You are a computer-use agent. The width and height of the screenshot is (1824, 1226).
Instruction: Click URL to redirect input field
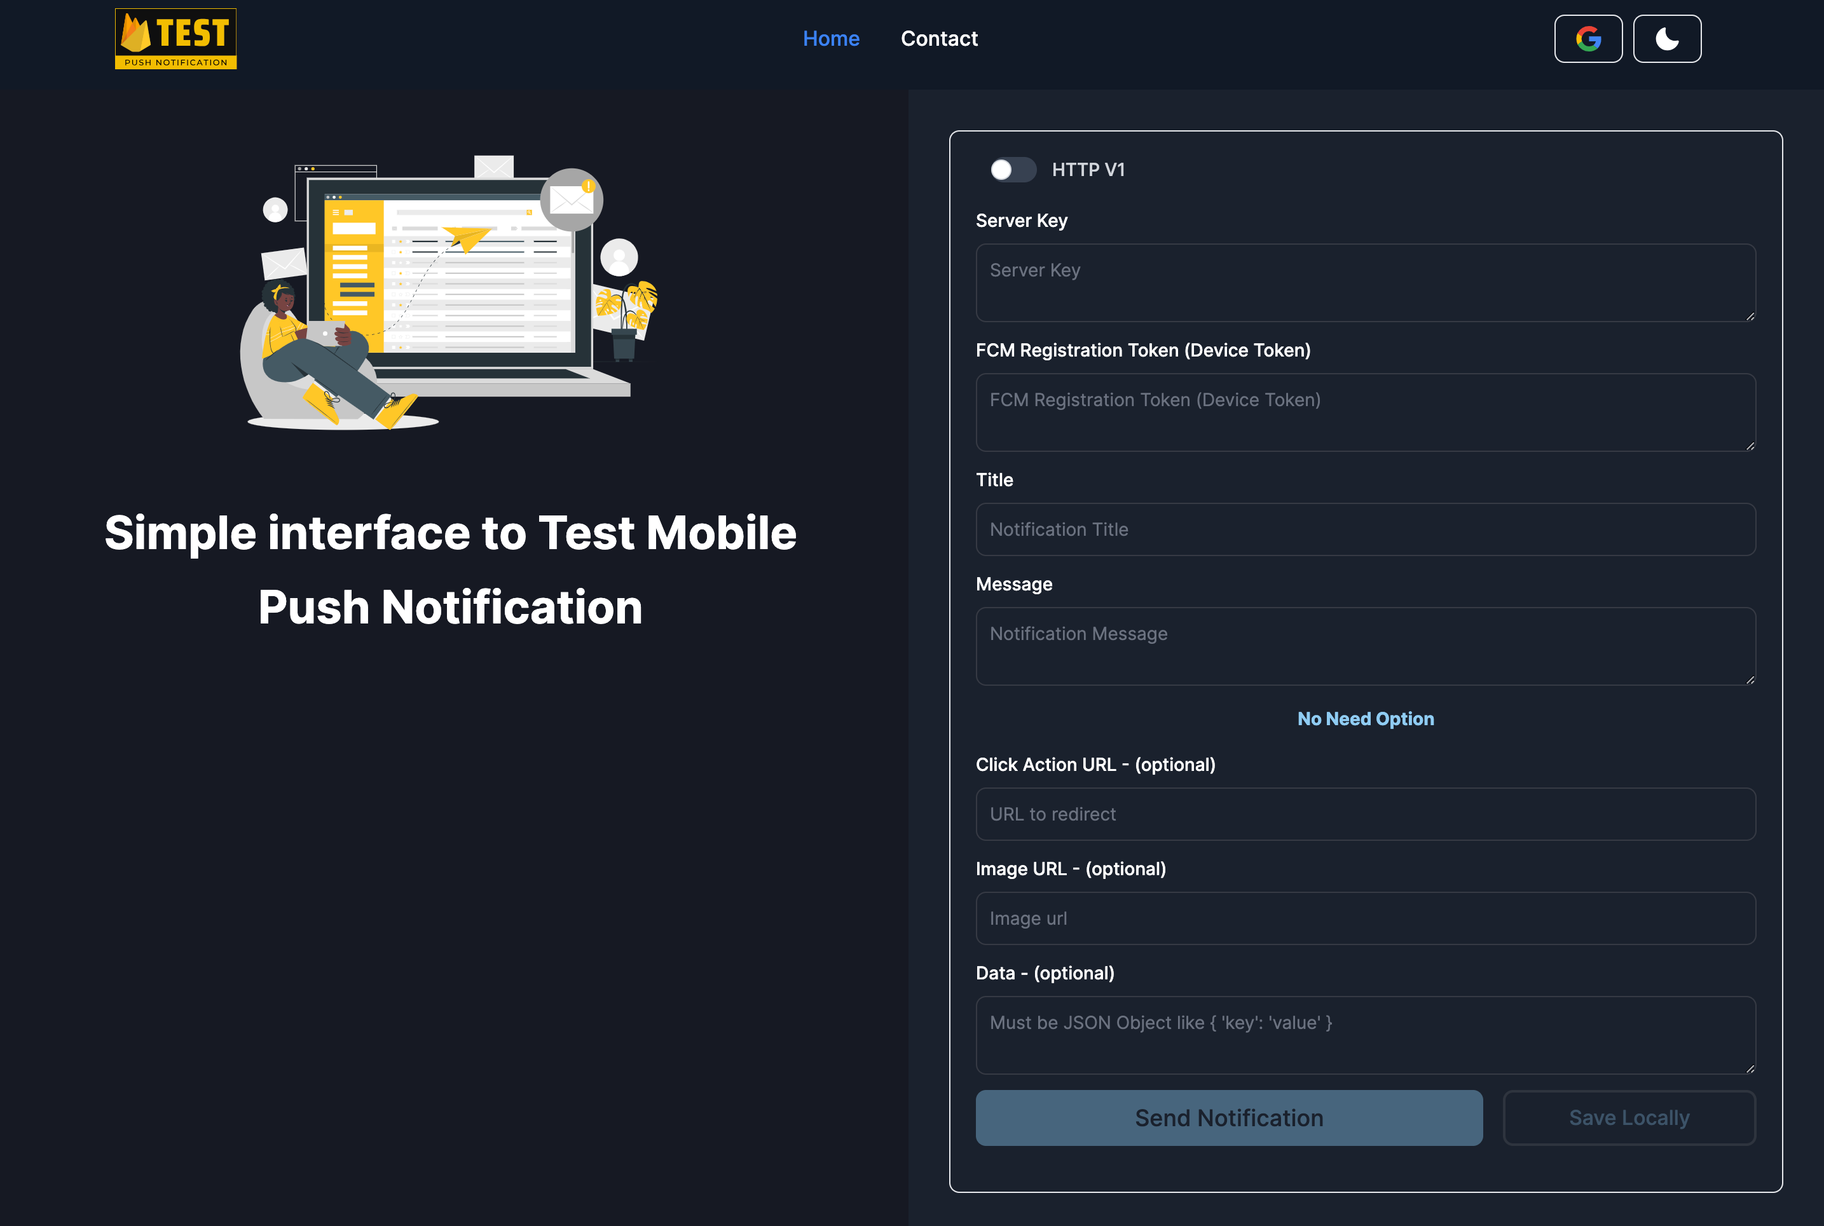point(1366,813)
